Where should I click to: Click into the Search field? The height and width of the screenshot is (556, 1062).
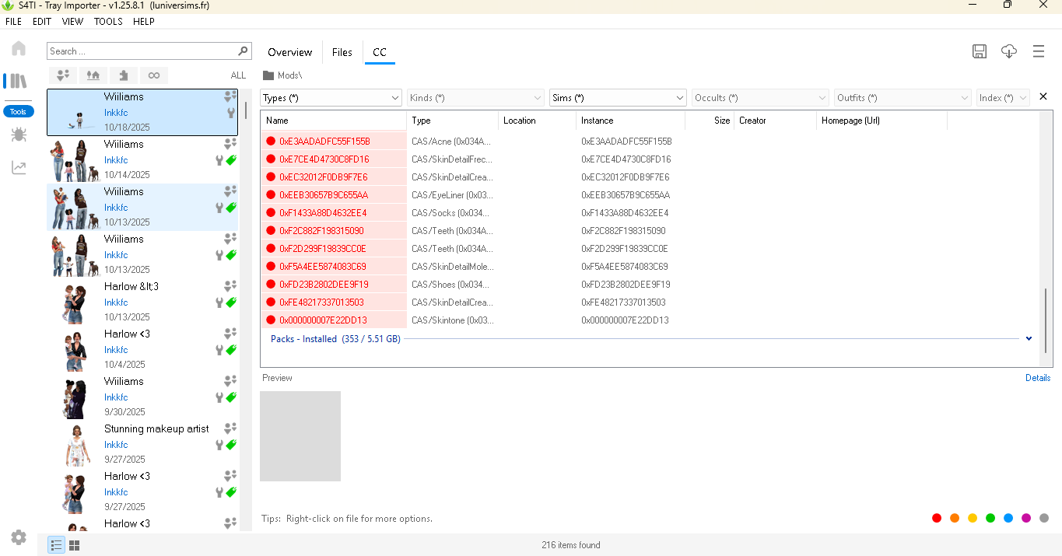tap(142, 51)
